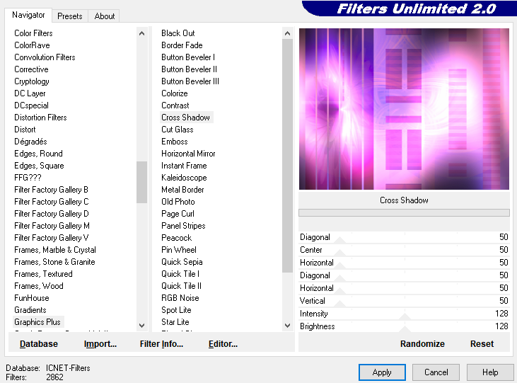
Task: Select the Navigator tab
Action: click(x=28, y=15)
